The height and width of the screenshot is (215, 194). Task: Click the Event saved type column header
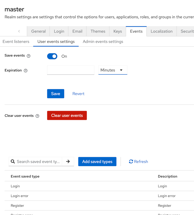pos(25,176)
